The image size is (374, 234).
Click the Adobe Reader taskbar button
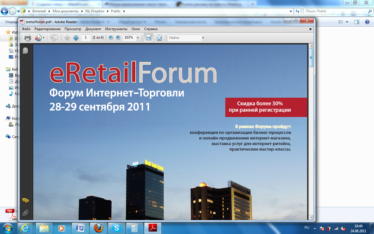click(x=153, y=228)
